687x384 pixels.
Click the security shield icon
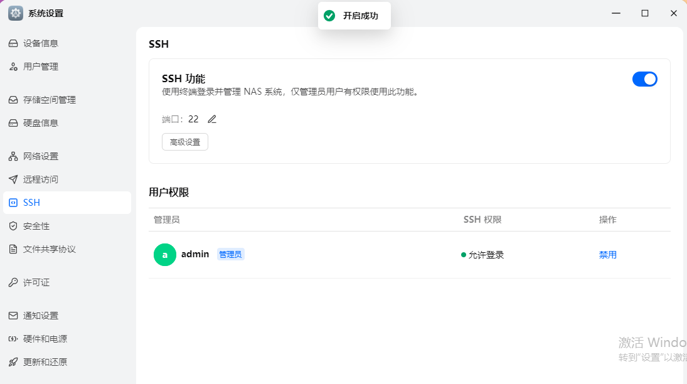[13, 226]
